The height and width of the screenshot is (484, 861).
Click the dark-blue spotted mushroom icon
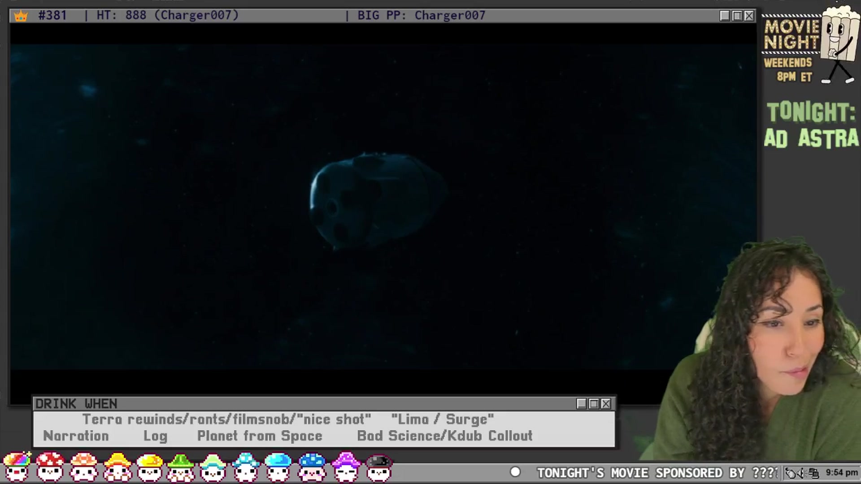point(312,467)
